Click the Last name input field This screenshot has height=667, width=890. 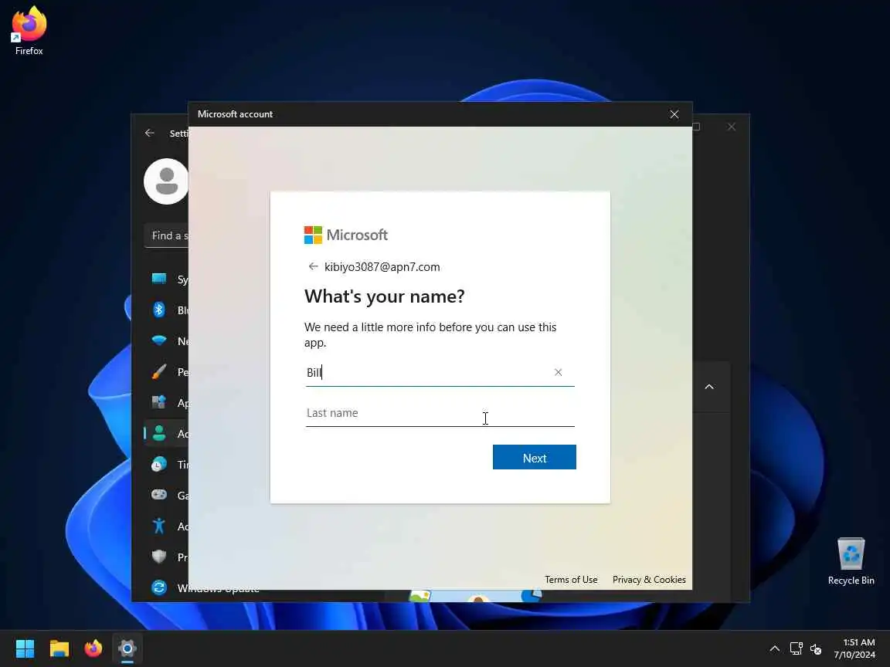[x=440, y=413]
